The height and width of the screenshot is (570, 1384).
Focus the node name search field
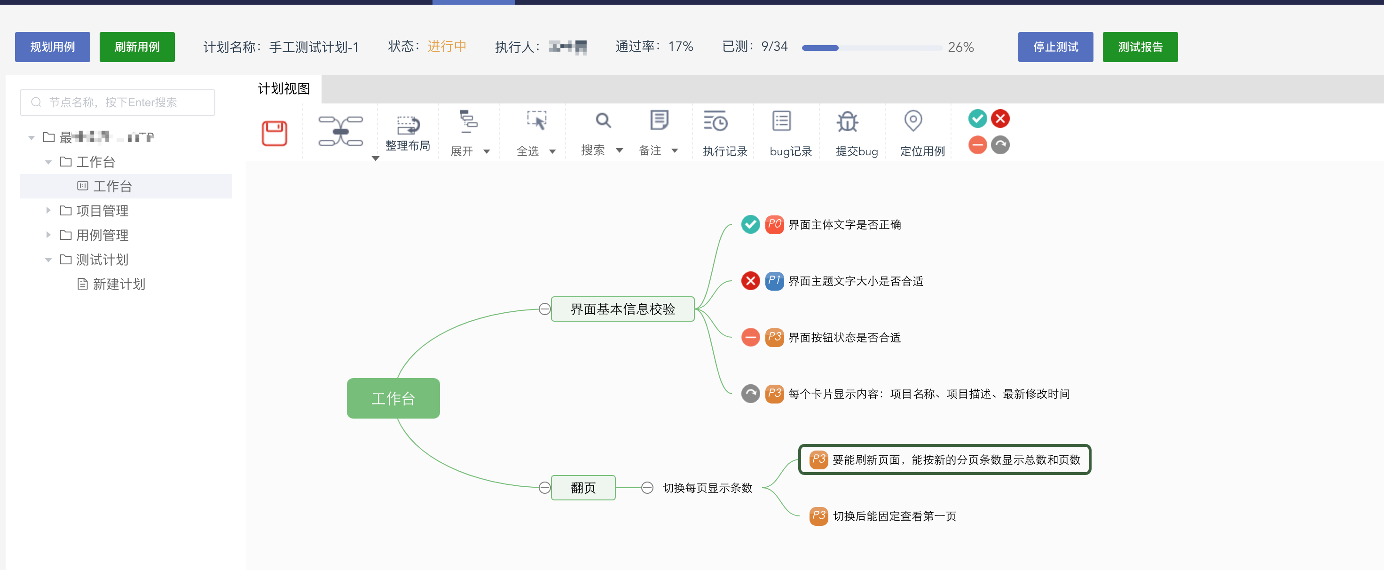point(118,102)
